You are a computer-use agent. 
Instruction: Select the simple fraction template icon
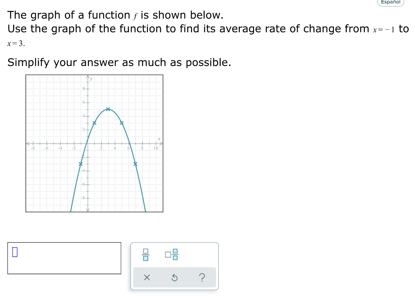tap(146, 255)
